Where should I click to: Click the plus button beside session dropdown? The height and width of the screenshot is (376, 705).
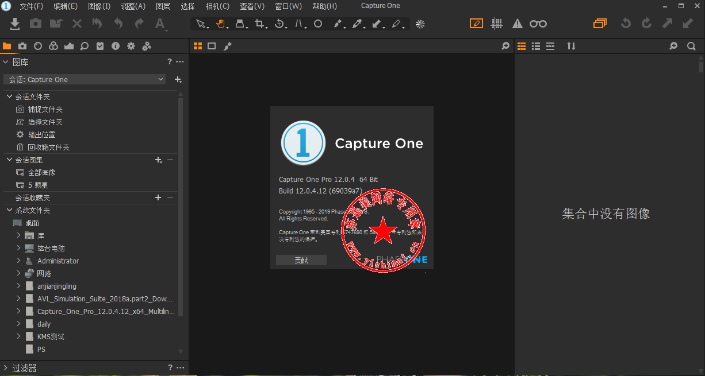click(x=178, y=79)
